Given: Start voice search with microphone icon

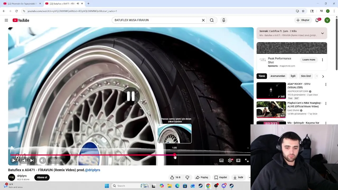Looking at the screenshot, I should 224,20.
